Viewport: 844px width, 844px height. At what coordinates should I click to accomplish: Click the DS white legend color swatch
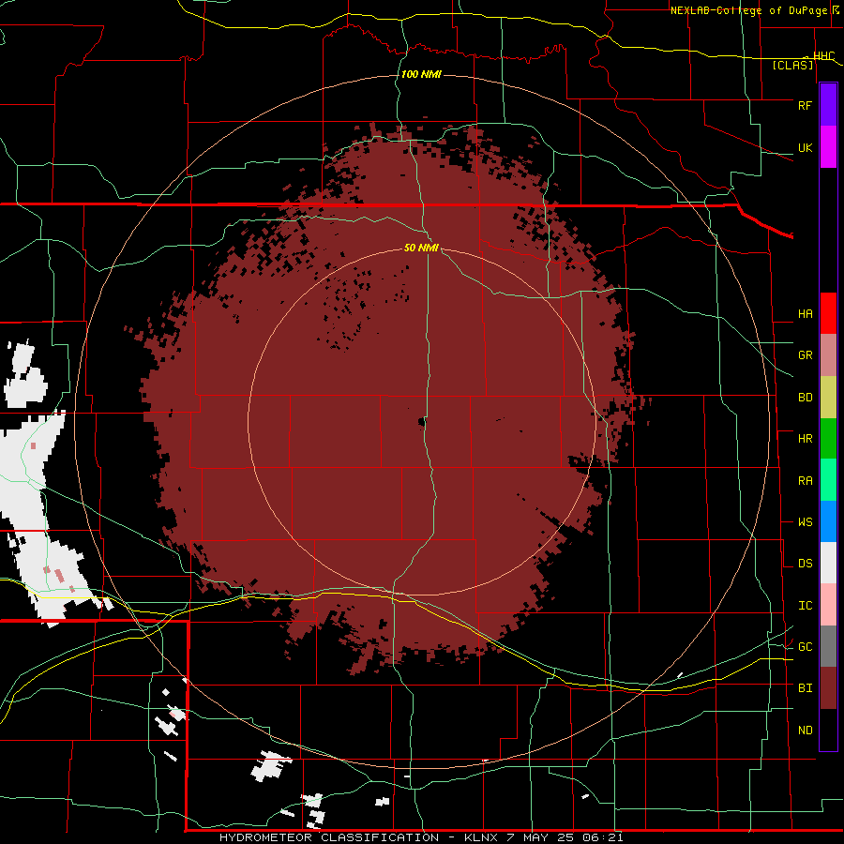pos(828,563)
